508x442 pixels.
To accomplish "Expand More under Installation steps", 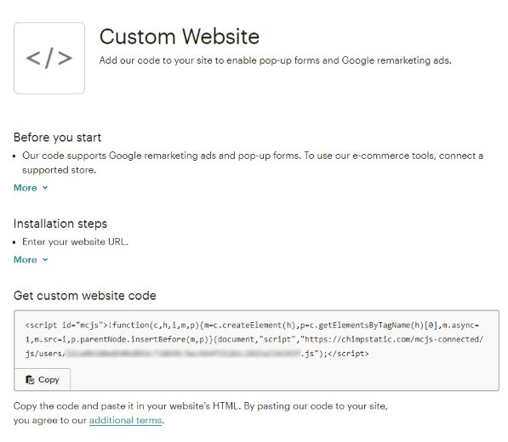I will (31, 260).
